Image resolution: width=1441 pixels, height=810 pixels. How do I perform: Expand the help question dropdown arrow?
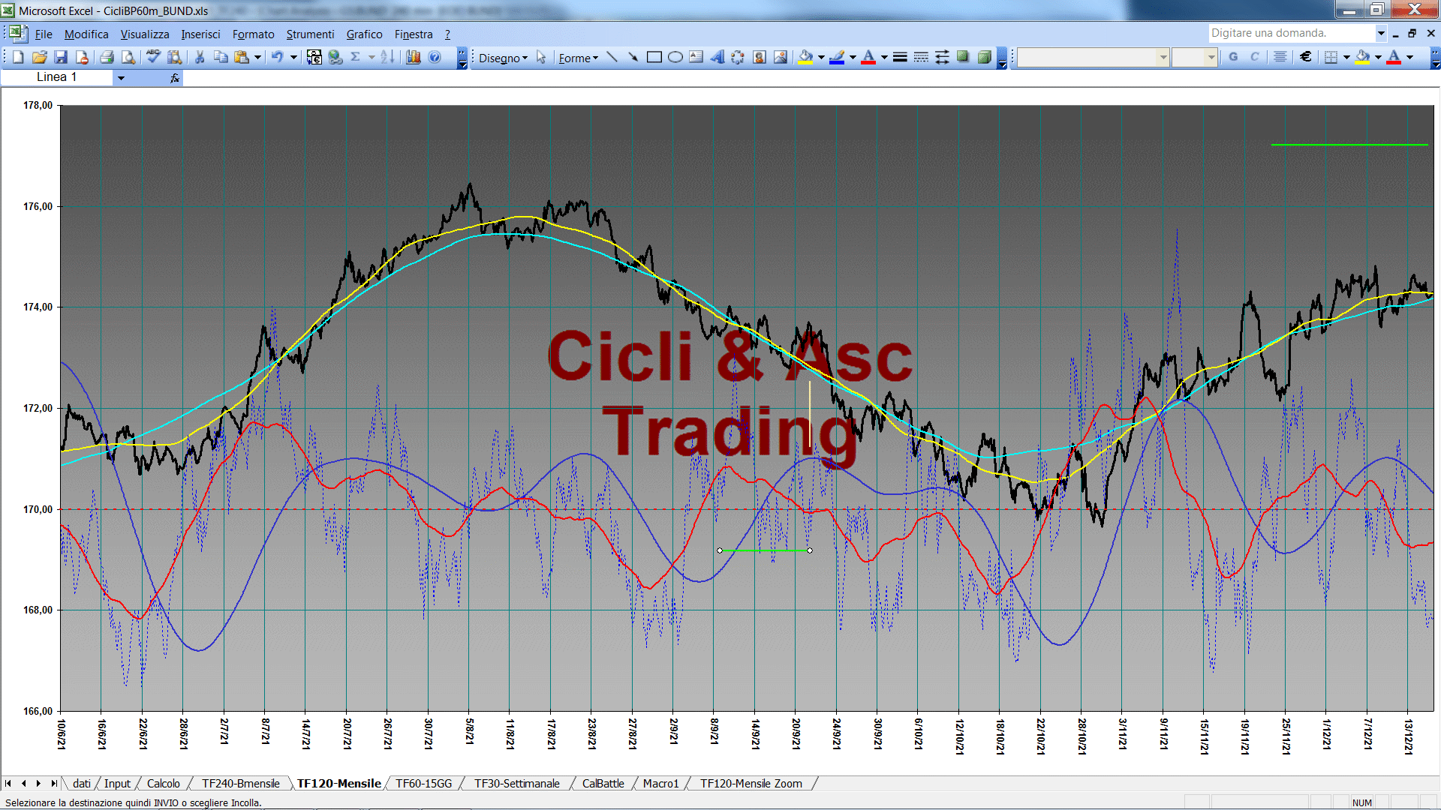coord(1380,33)
